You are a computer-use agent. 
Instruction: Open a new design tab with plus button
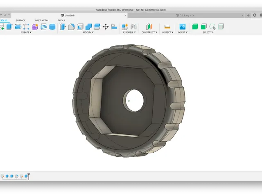(x=248, y=16)
